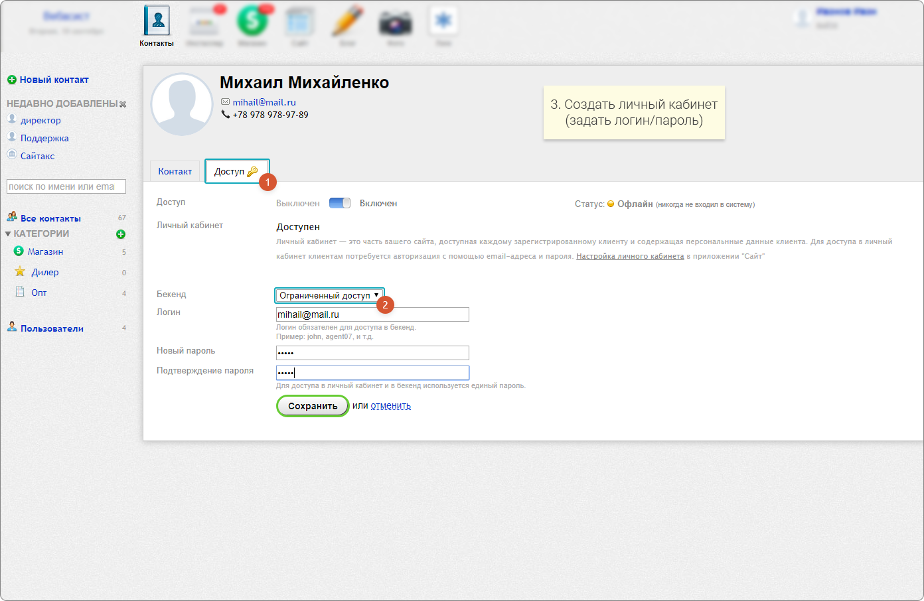Click the person icon beside директор
Screen dimensions: 924x601
tap(12, 119)
